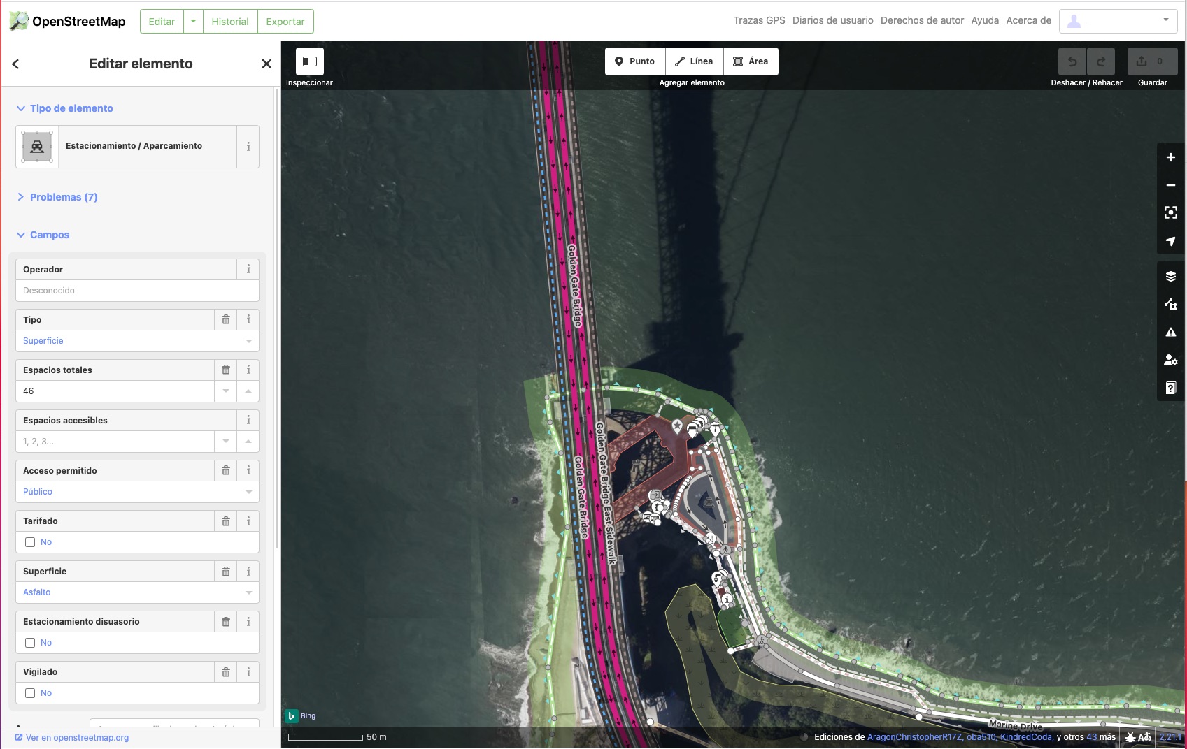Screen dimensions: 1187x749
Task: Show my location on map
Action: click(x=1171, y=241)
